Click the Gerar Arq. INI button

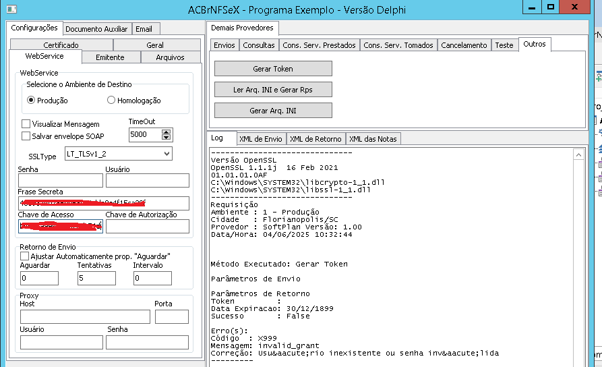point(273,110)
